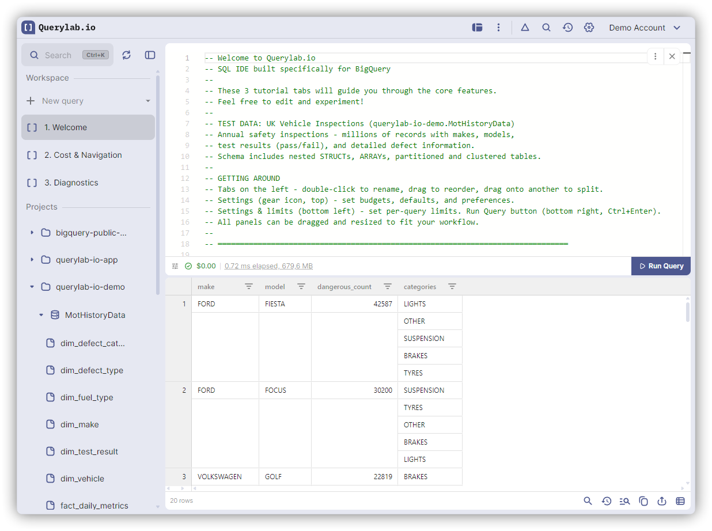Click the sidebar Search field
Image resolution: width=712 pixels, height=531 pixels.
[x=58, y=55]
